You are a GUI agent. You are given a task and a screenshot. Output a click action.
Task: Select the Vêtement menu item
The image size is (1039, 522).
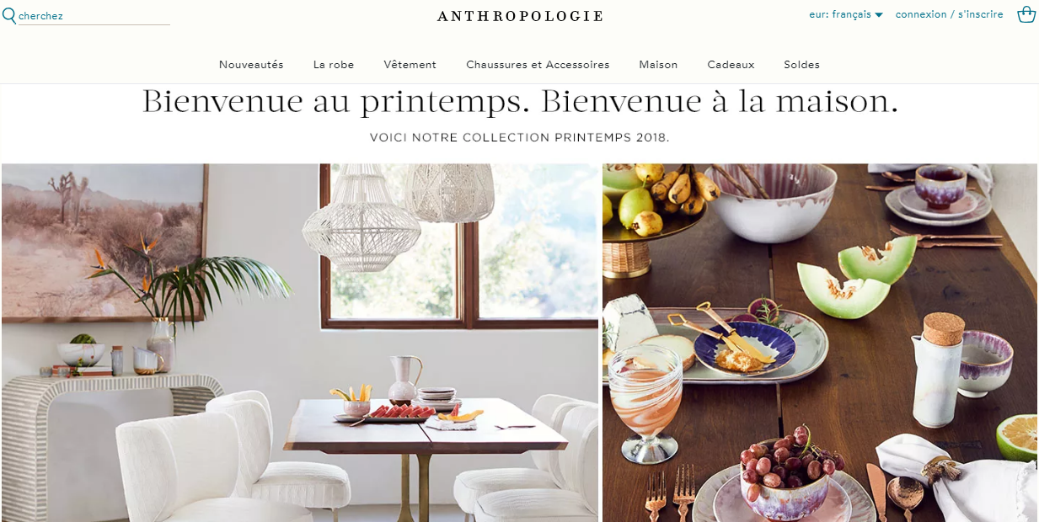[410, 64]
